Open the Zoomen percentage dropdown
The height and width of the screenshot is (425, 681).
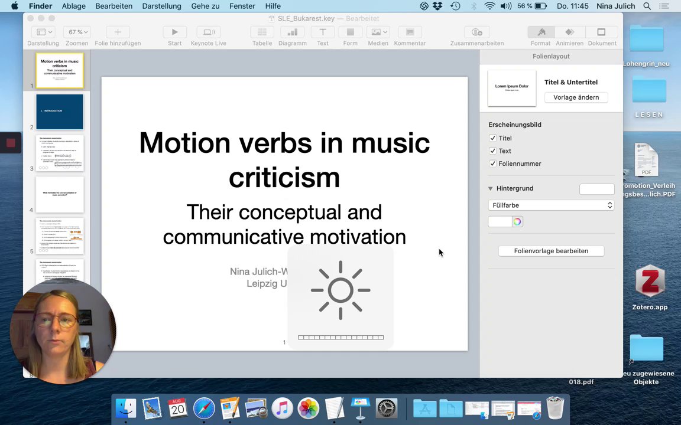(x=77, y=32)
